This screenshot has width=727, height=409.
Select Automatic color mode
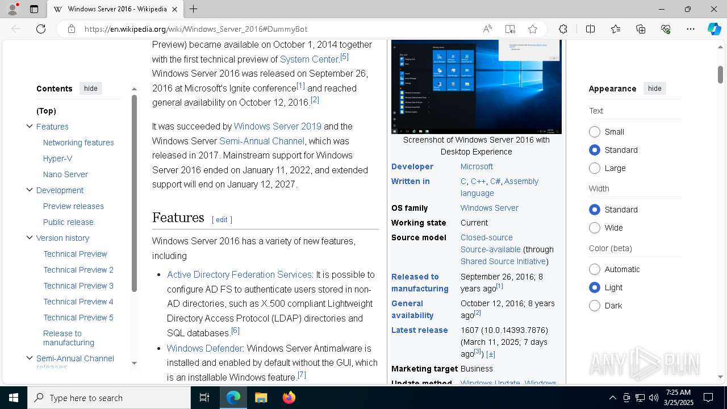tap(595, 269)
